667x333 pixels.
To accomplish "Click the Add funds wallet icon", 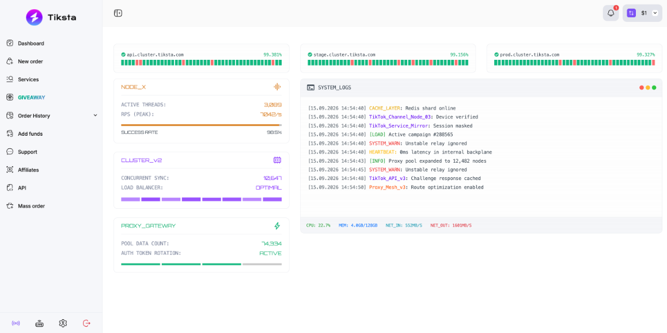I will coord(10,134).
